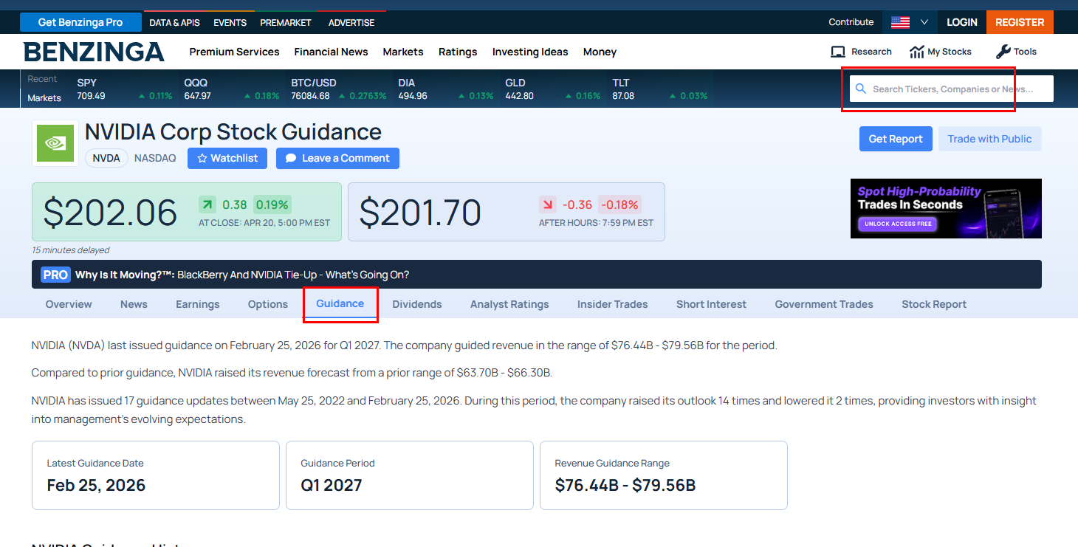Image resolution: width=1078 pixels, height=547 pixels.
Task: Open the country selector chevron
Action: (x=924, y=22)
